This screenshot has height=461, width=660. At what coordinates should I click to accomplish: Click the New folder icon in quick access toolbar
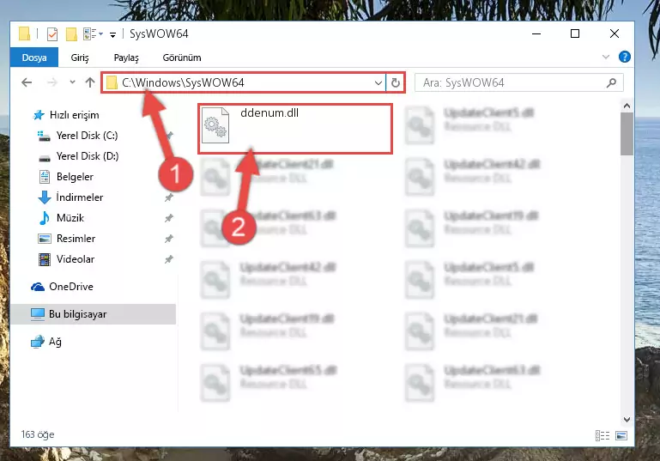tap(71, 34)
